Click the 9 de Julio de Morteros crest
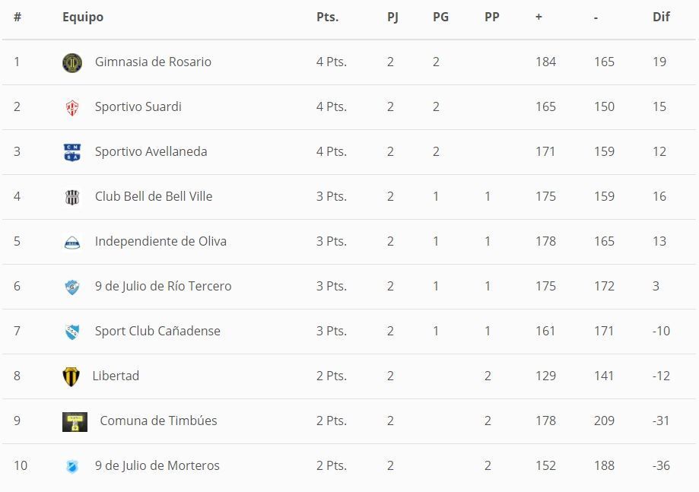The image size is (699, 492). (72, 466)
